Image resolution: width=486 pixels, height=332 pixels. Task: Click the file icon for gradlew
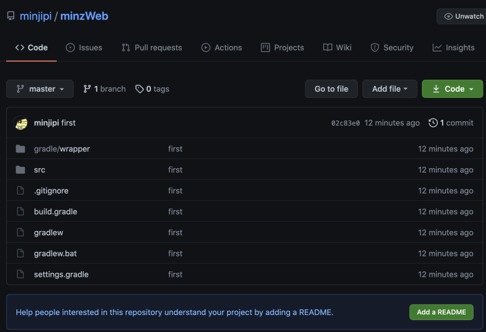[21, 232]
